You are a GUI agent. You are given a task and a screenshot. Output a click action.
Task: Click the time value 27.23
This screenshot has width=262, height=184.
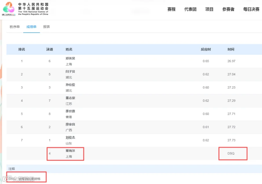click(231, 87)
